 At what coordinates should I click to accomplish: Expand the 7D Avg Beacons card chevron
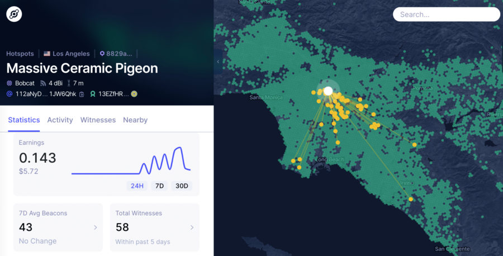pyautogui.click(x=96, y=227)
